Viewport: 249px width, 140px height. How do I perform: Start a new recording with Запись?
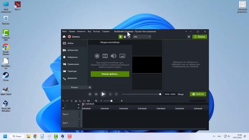[74, 37]
